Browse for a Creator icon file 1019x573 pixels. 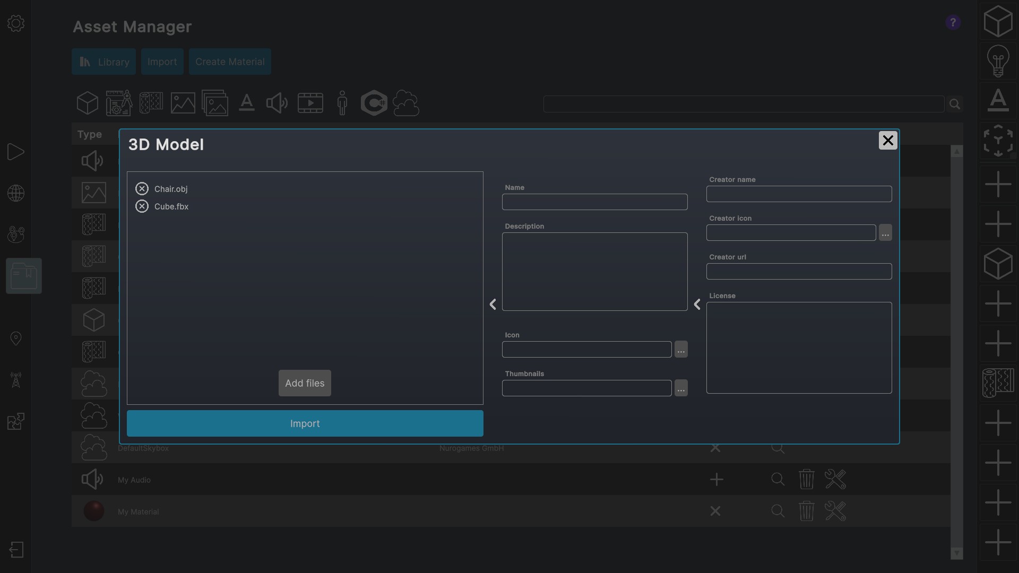coord(885,232)
